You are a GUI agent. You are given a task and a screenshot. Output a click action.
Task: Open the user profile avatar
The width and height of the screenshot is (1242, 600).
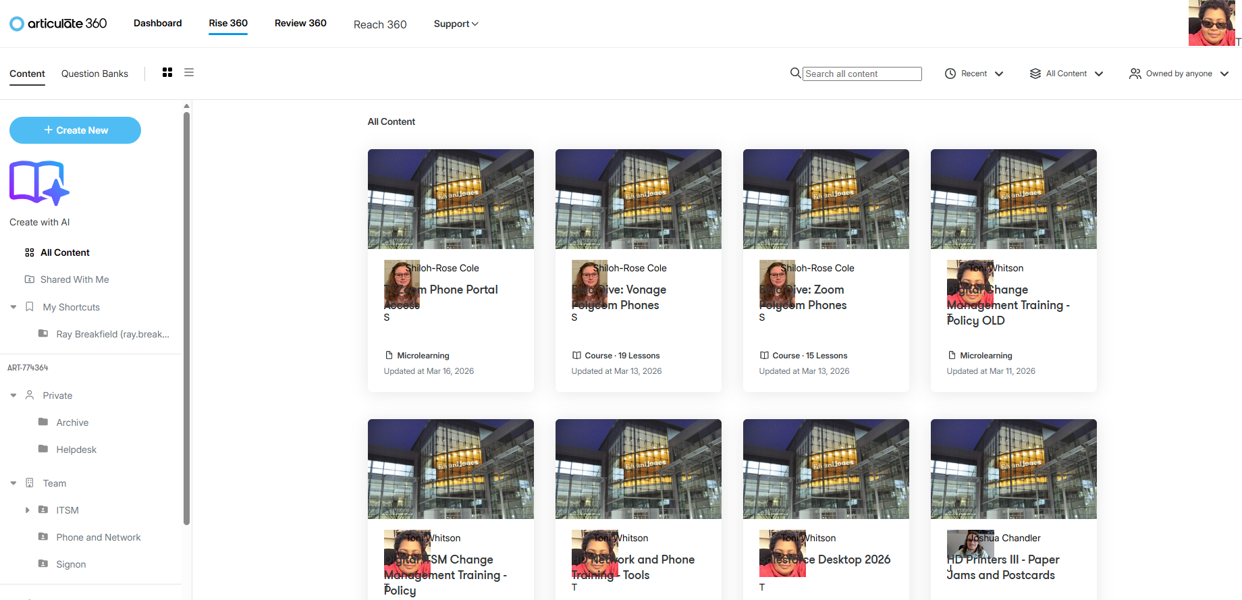click(1212, 24)
